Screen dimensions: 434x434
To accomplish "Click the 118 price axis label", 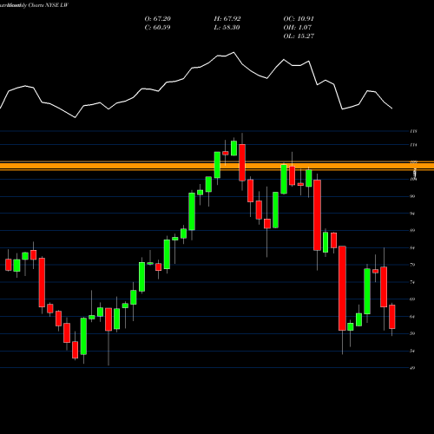I will tap(413, 131).
